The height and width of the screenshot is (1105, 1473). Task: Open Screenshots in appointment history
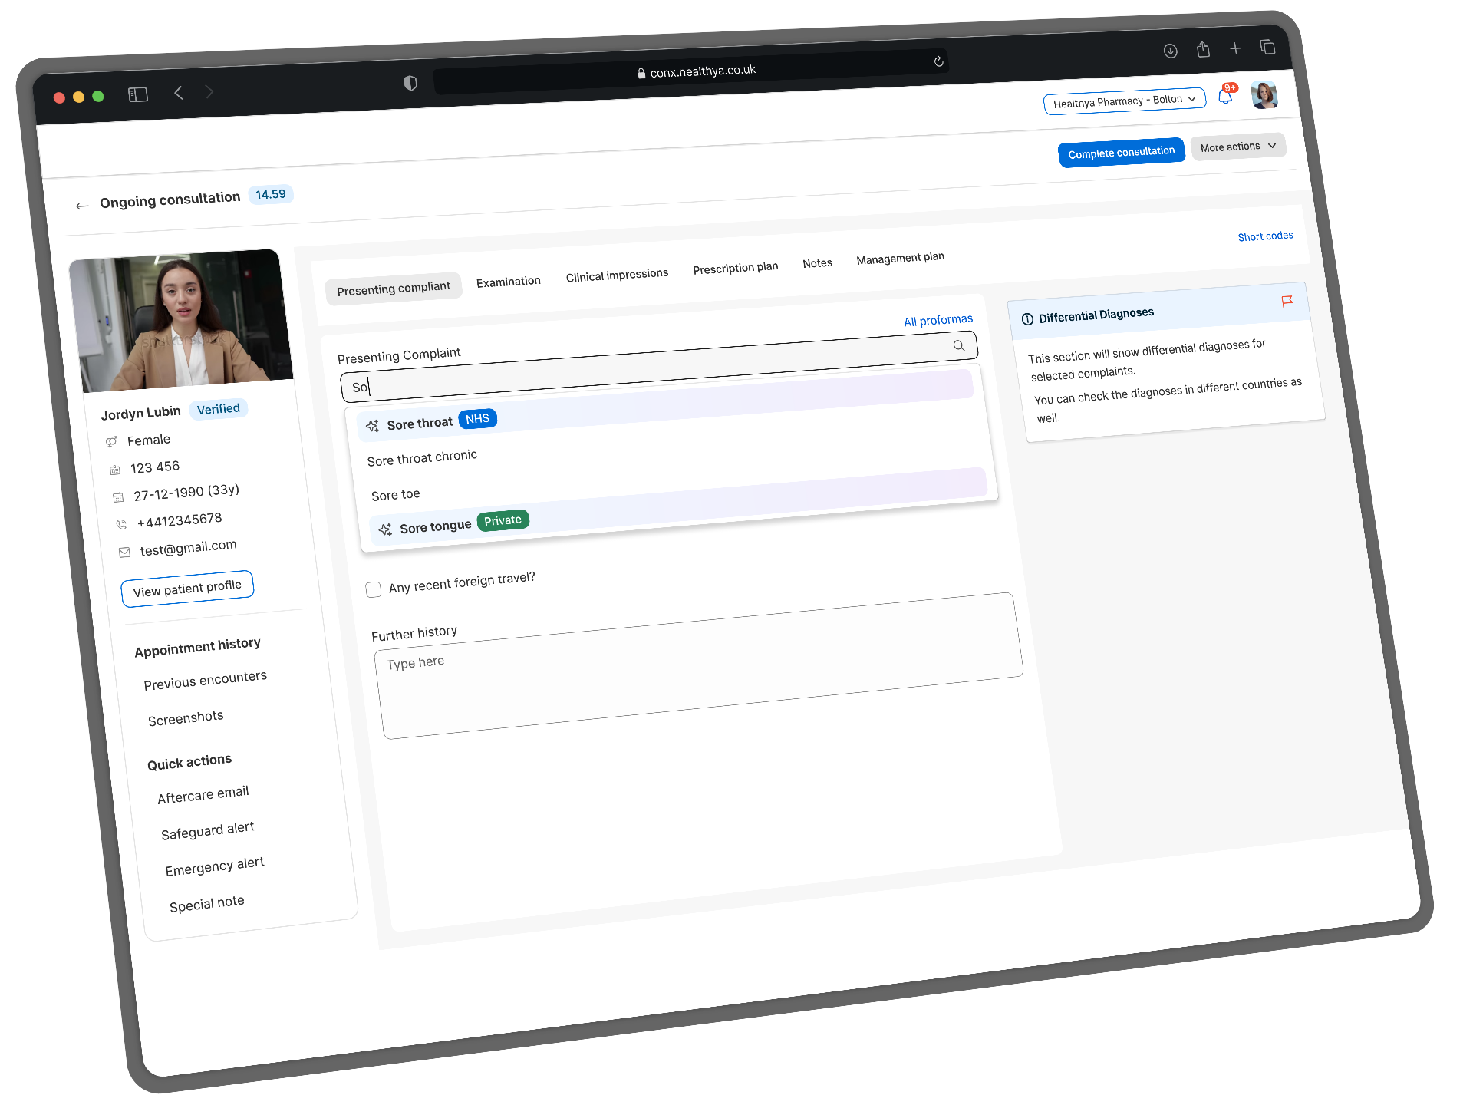tap(186, 718)
